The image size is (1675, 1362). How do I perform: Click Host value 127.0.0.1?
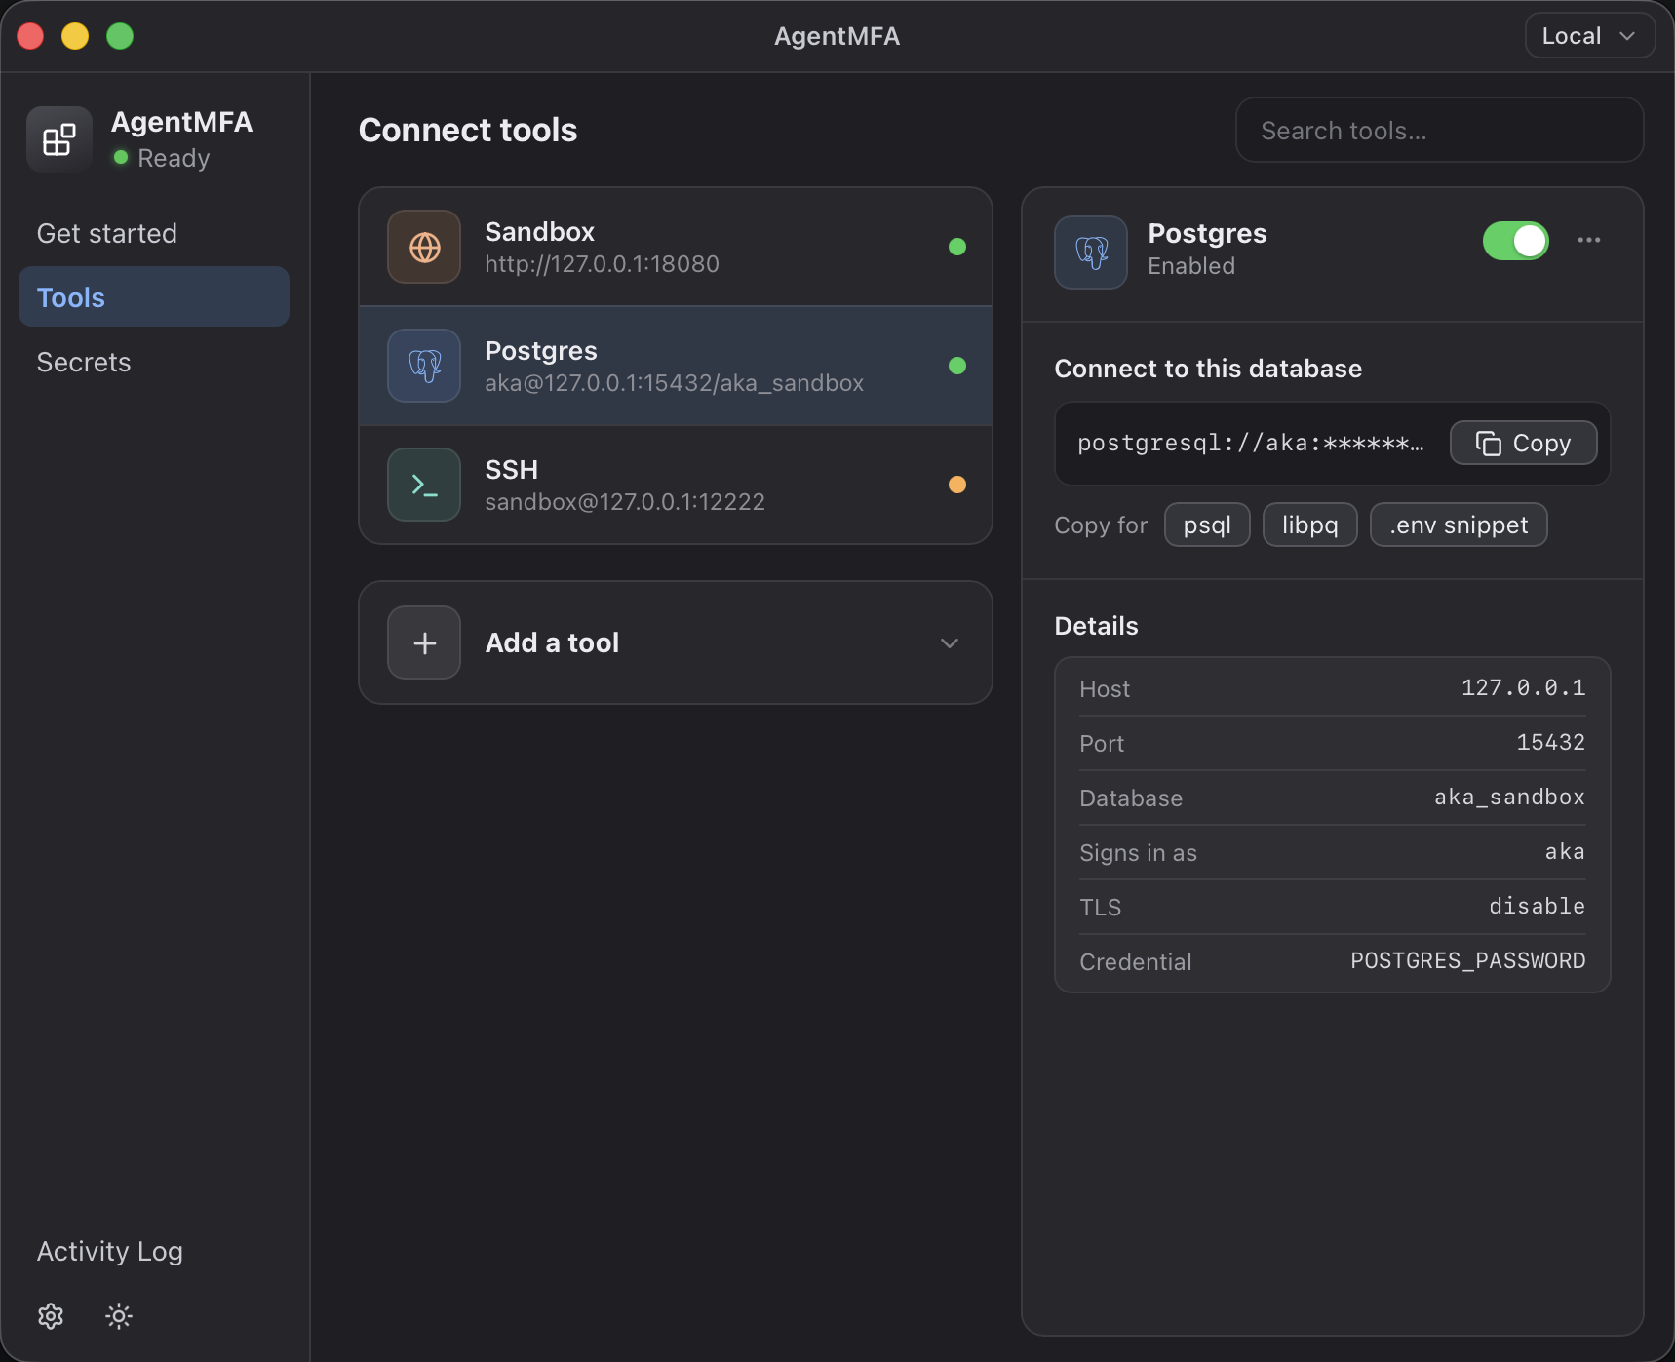coord(1523,687)
